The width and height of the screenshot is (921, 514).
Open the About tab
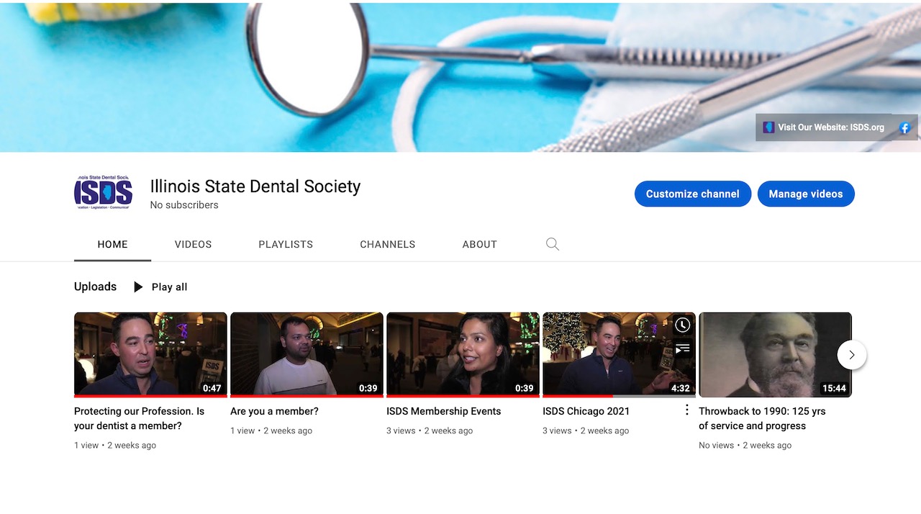click(480, 244)
